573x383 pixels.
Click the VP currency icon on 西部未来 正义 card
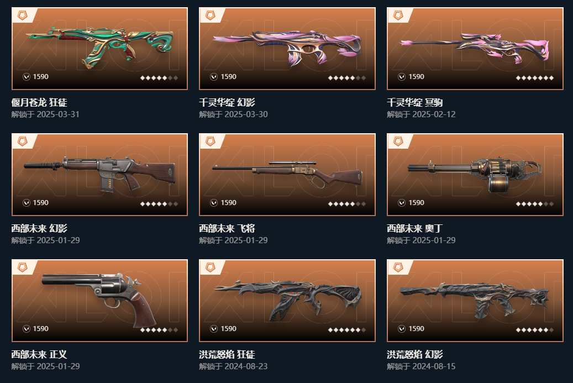pos(27,329)
